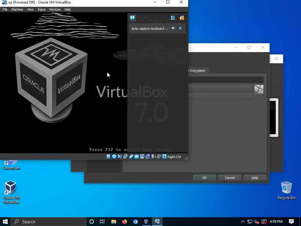The image size is (301, 226).
Task: Open the Devices menu
Action: tap(55, 9)
